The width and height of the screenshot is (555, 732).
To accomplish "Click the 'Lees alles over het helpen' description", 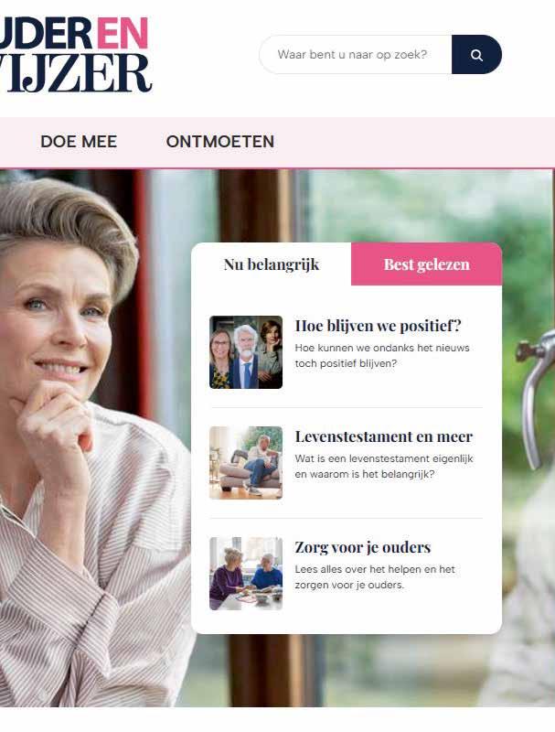I will (375, 577).
